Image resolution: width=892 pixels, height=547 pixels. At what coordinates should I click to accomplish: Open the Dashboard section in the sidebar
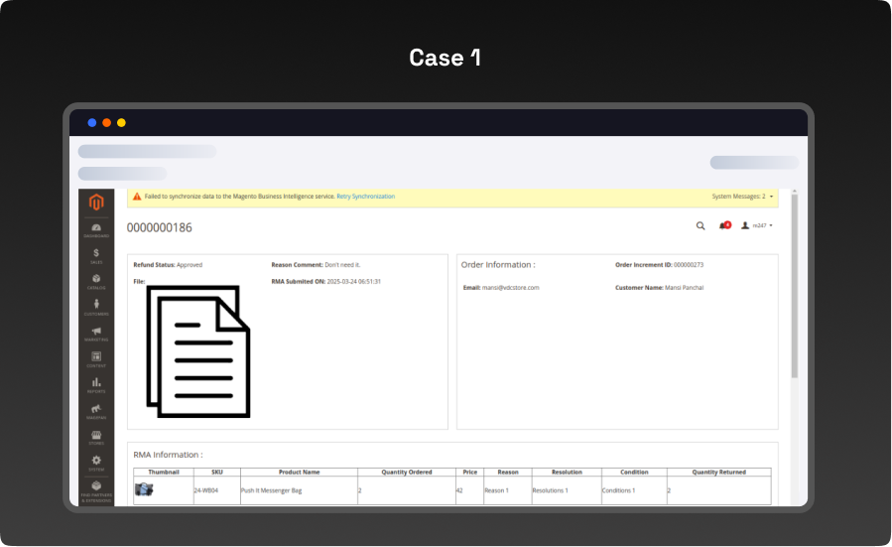[96, 230]
